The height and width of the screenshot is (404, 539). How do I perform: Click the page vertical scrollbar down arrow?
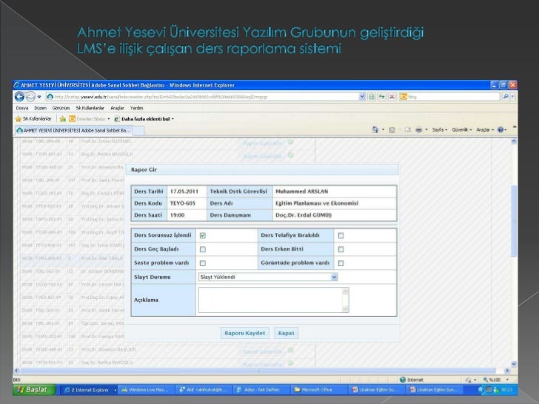[x=514, y=364]
